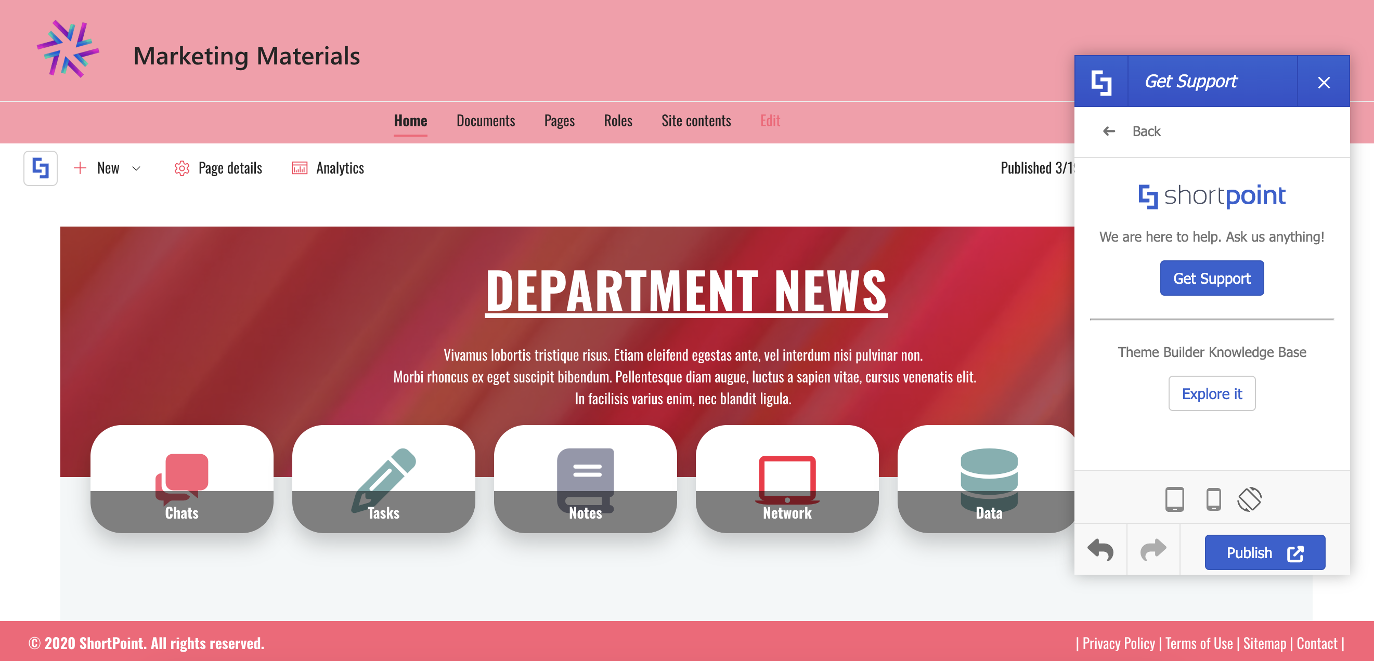The width and height of the screenshot is (1374, 661).
Task: Click the Publish button
Action: [x=1265, y=553]
